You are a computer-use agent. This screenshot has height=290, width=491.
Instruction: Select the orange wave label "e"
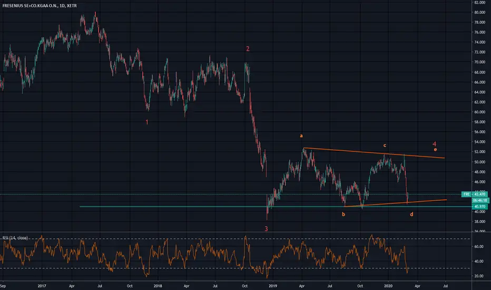coord(435,150)
